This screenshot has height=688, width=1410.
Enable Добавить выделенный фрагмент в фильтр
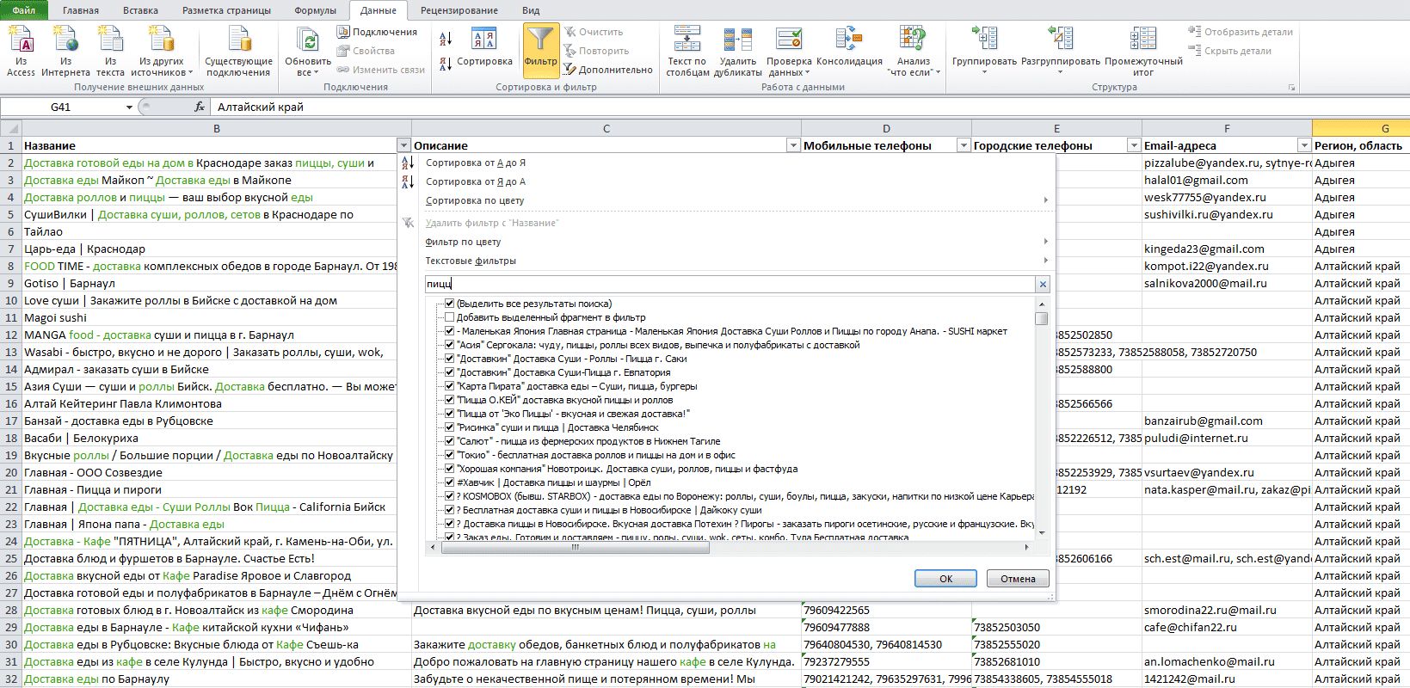[449, 317]
